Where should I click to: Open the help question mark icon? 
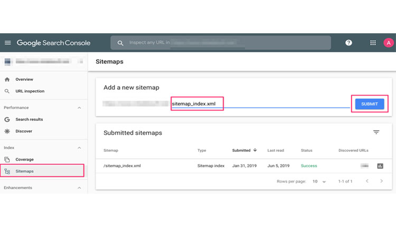click(348, 43)
